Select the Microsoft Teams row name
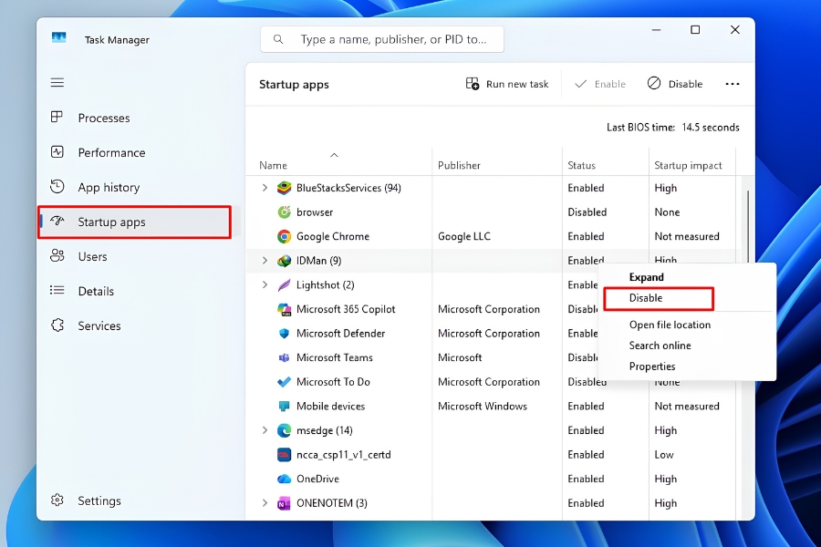821x547 pixels. (334, 357)
